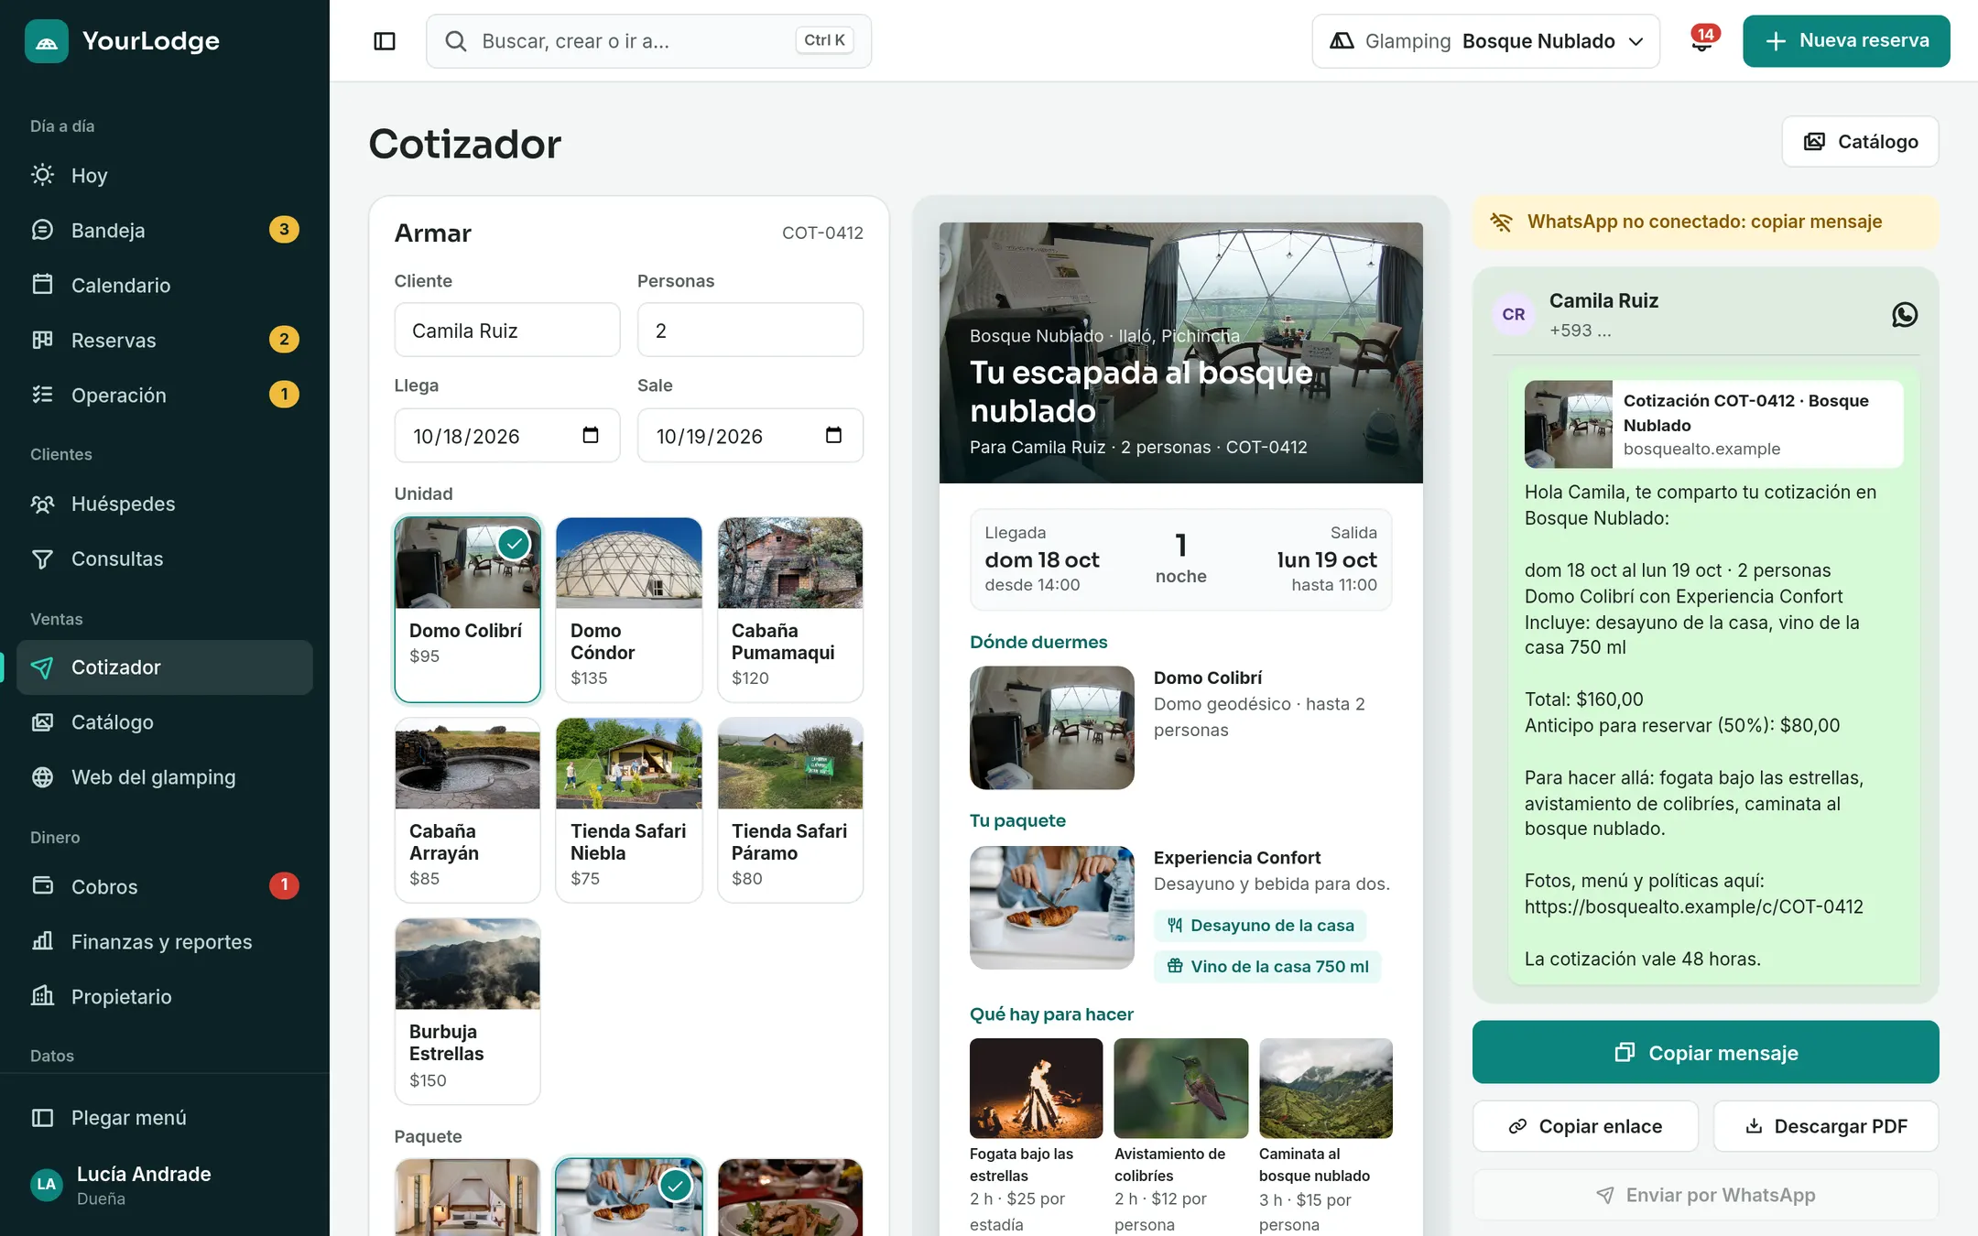Screen dimensions: 1978x1236
Task: Open Huéspedes list
Action: [x=165, y=504]
